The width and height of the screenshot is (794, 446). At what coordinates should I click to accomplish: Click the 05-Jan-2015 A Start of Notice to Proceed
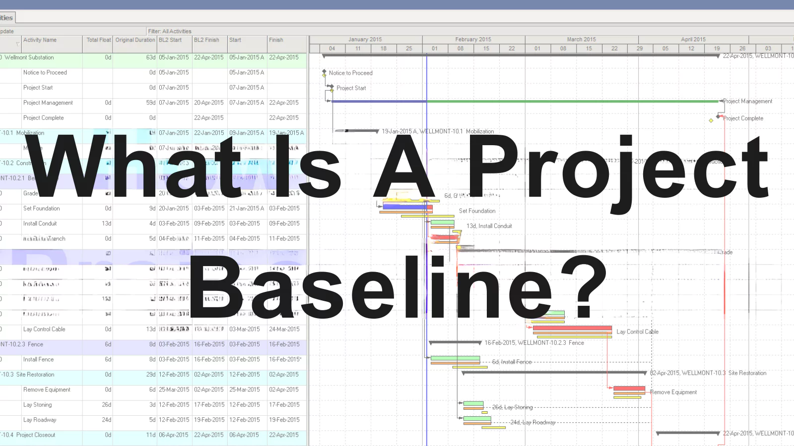click(247, 73)
